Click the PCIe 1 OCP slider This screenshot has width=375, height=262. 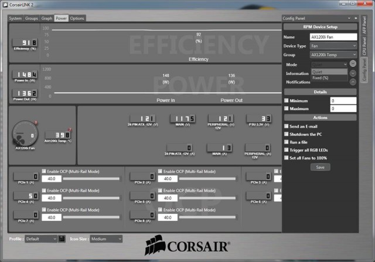tap(91, 179)
